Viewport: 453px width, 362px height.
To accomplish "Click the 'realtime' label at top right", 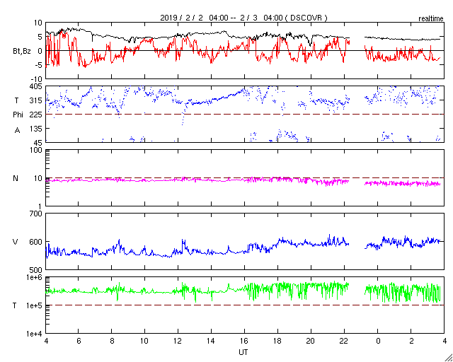I will point(431,19).
